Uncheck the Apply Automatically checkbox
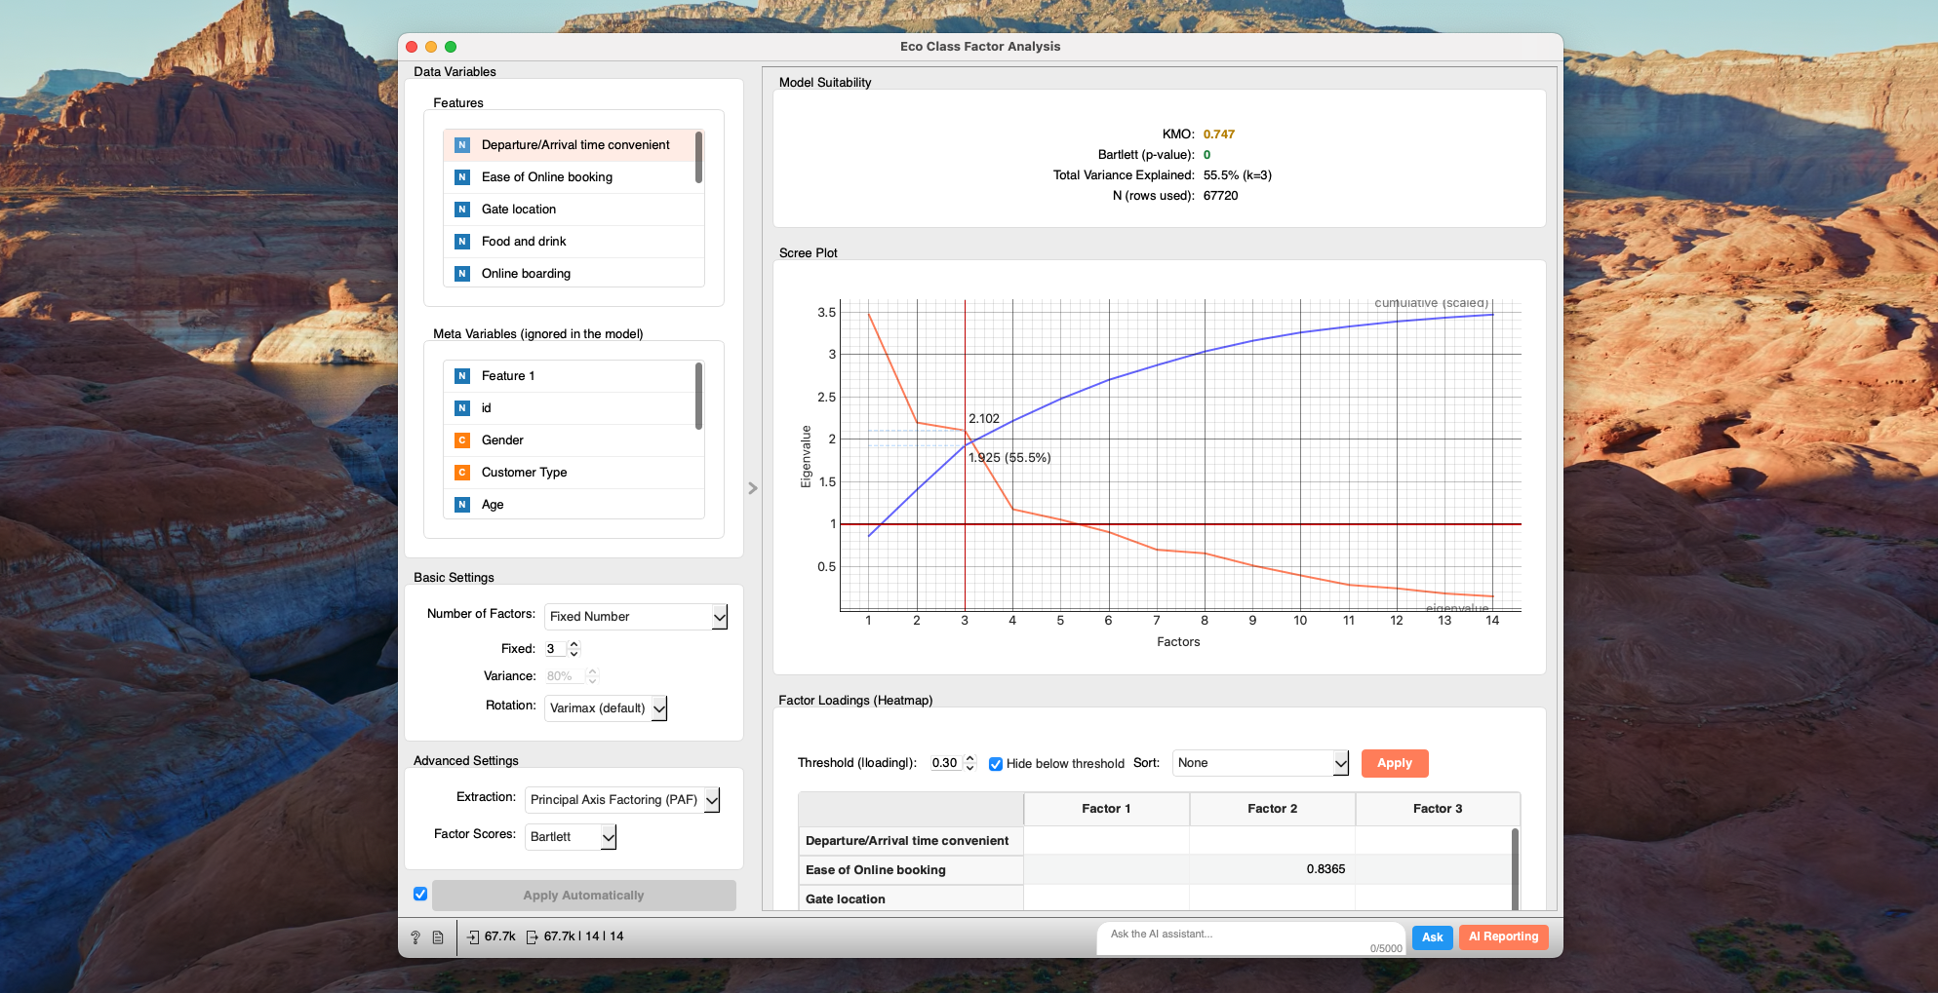 (420, 895)
